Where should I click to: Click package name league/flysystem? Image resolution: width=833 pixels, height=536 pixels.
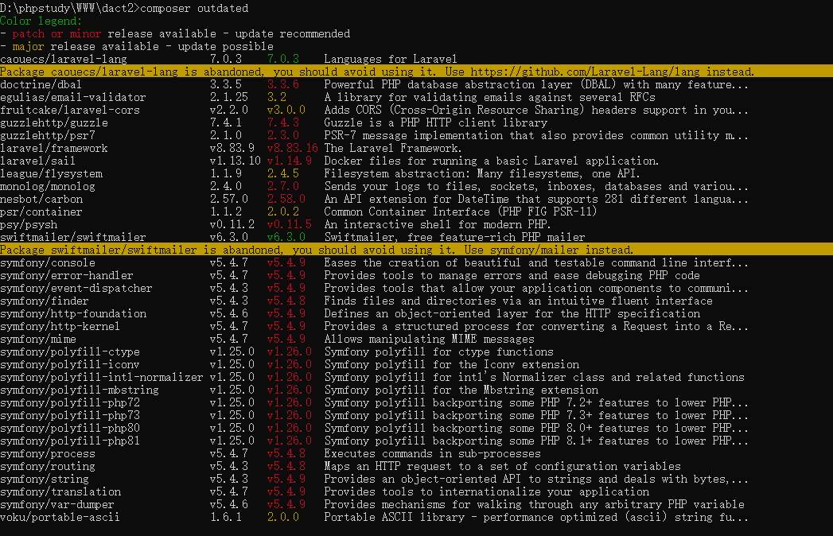tap(51, 173)
